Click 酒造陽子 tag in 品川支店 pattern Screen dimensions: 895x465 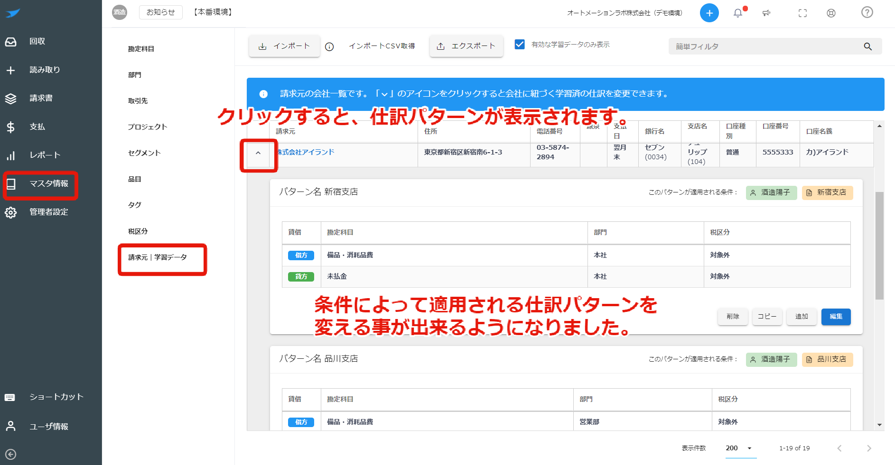(x=771, y=359)
